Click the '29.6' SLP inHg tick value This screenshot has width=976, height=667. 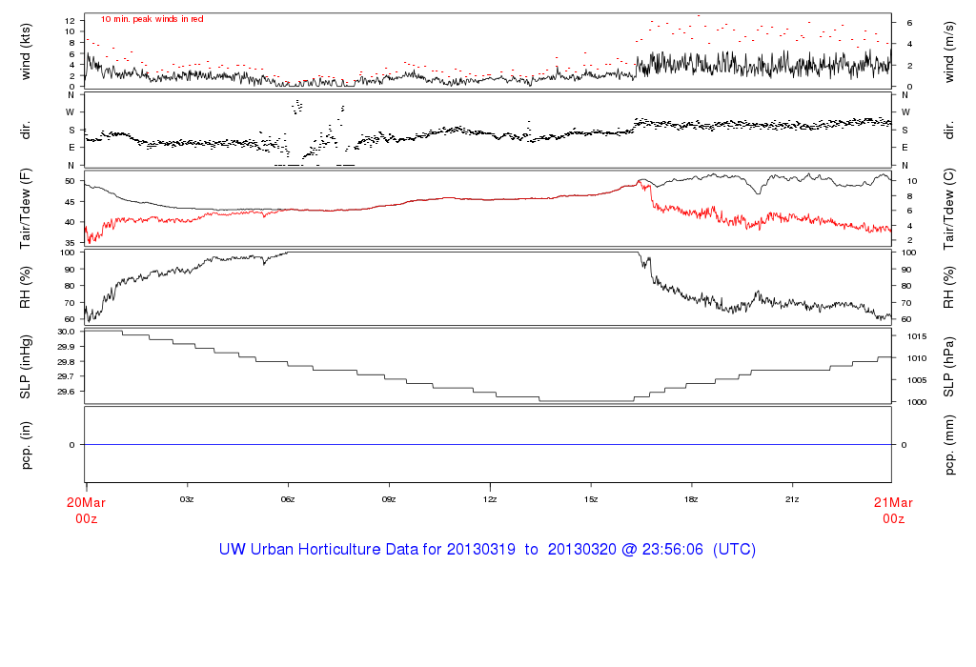pos(67,392)
